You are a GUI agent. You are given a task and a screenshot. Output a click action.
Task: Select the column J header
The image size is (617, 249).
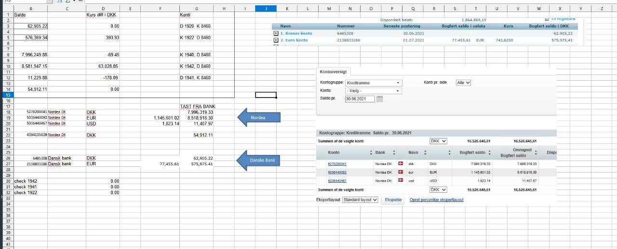[266, 9]
